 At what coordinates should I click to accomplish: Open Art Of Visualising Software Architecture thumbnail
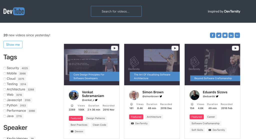pyautogui.click(x=152, y=65)
